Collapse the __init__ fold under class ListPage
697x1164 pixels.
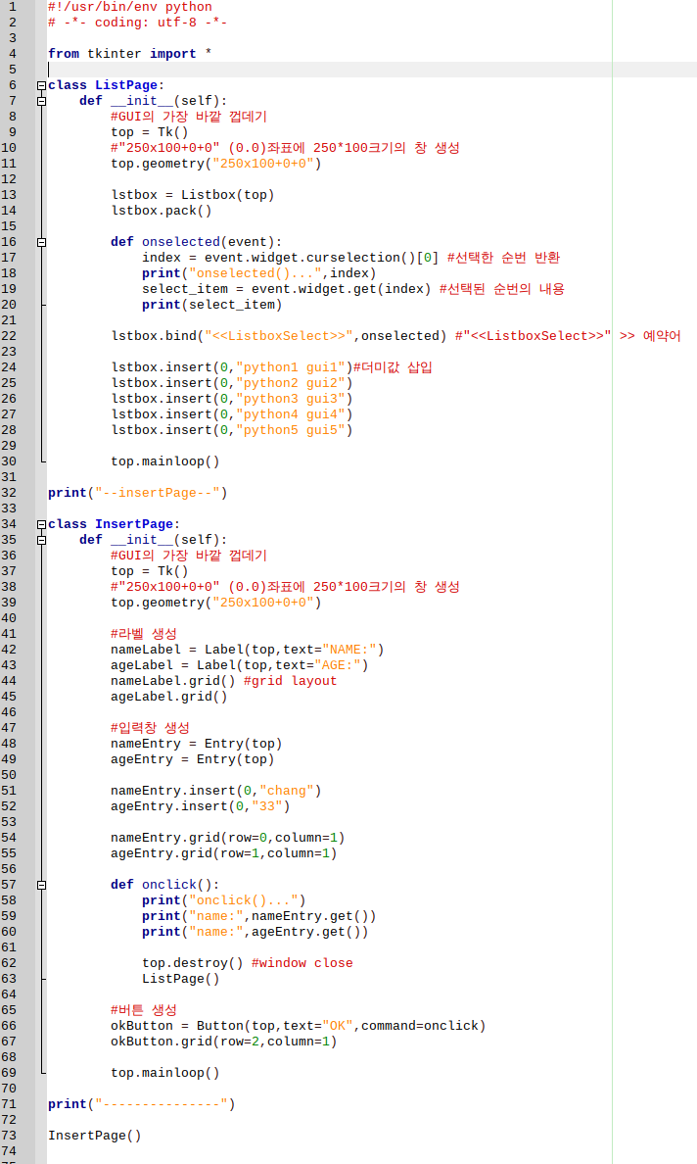click(x=41, y=101)
